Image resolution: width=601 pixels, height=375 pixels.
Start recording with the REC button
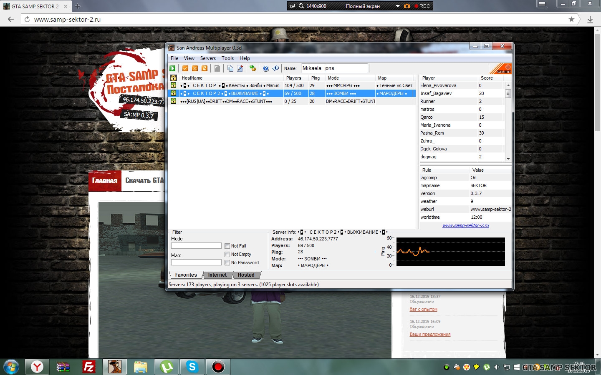[x=422, y=6]
